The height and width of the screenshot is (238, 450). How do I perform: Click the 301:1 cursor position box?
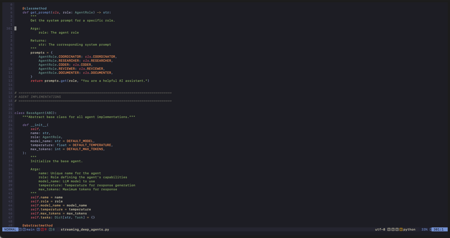pyautogui.click(x=438, y=229)
